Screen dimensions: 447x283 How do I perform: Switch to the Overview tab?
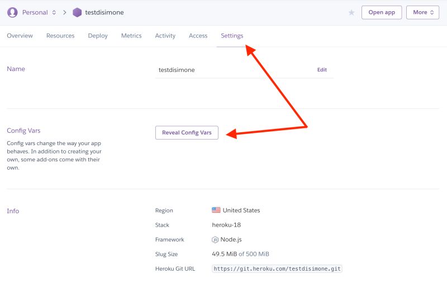click(x=20, y=36)
